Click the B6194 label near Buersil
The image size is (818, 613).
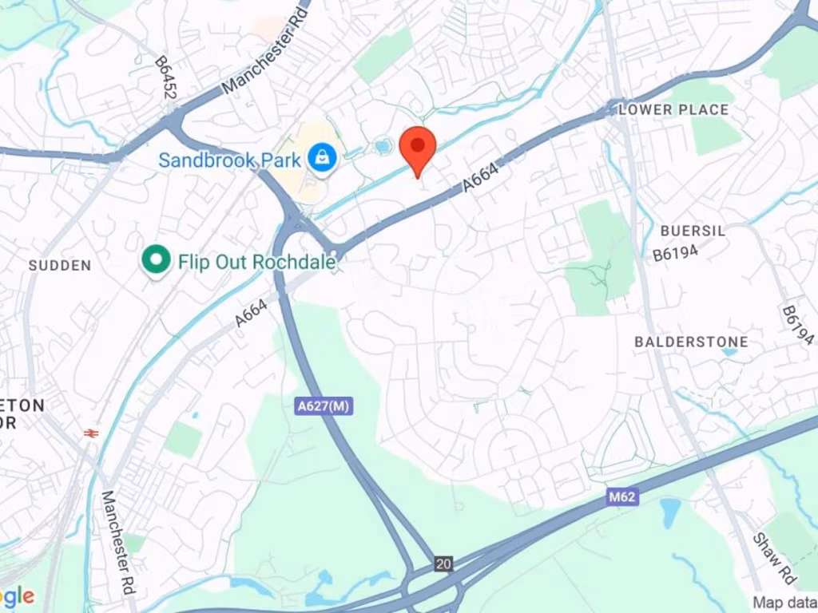tap(676, 253)
